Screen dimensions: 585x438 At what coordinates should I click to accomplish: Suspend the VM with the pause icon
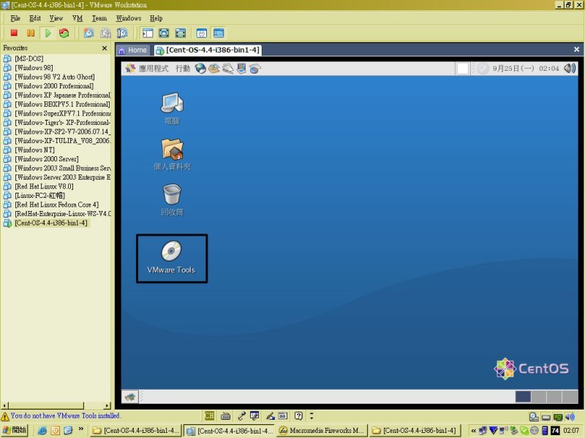point(31,33)
